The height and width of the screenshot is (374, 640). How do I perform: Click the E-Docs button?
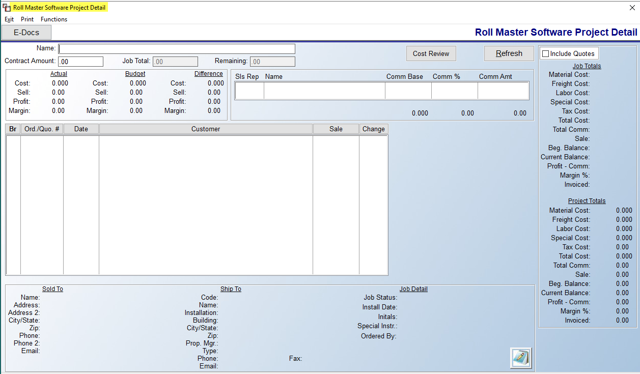[26, 33]
